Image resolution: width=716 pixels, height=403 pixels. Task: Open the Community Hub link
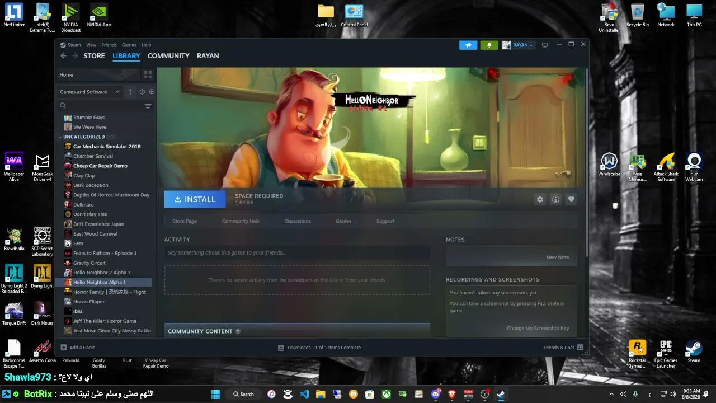tap(241, 221)
